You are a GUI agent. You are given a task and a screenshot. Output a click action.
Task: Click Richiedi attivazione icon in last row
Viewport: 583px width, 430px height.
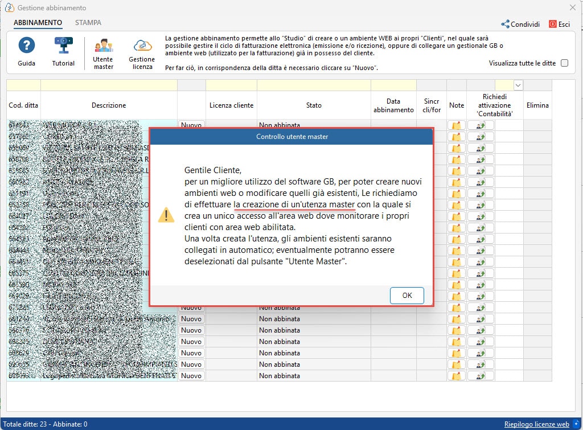coord(481,376)
